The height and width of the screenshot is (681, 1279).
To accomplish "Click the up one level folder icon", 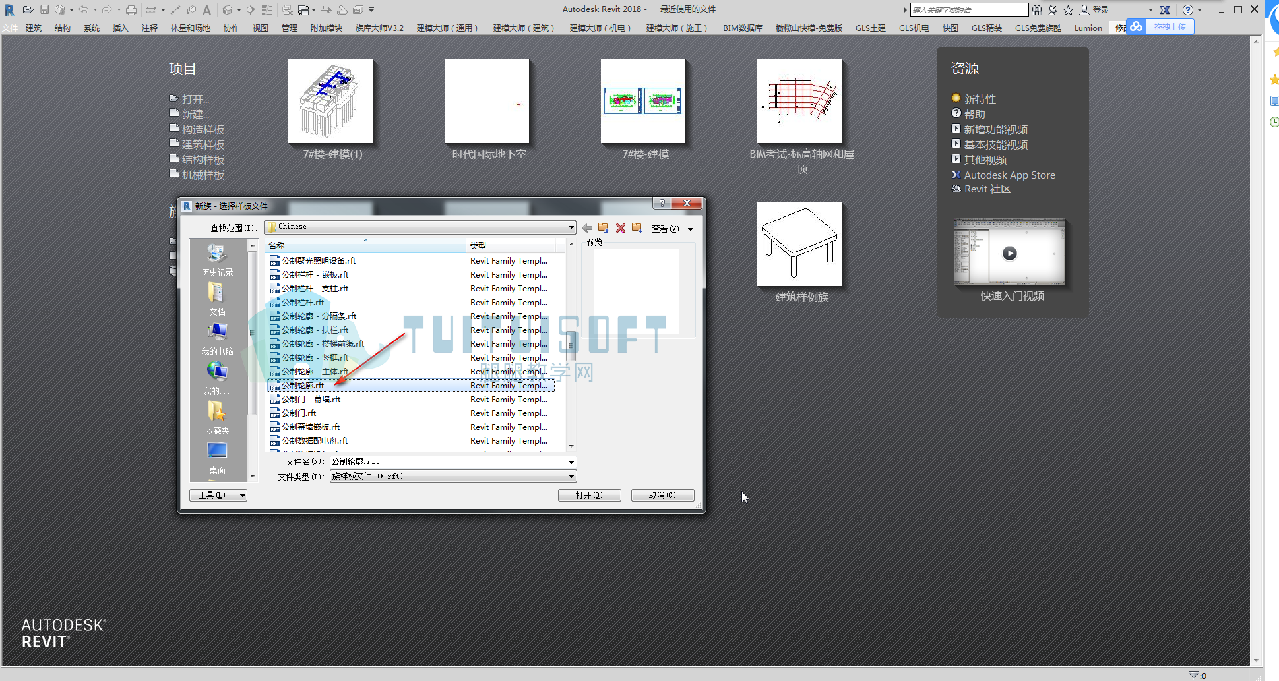I will [603, 228].
